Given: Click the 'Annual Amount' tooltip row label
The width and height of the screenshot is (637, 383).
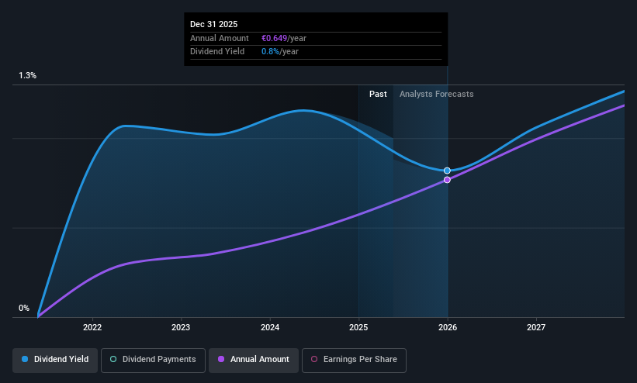Looking at the screenshot, I should click(220, 38).
